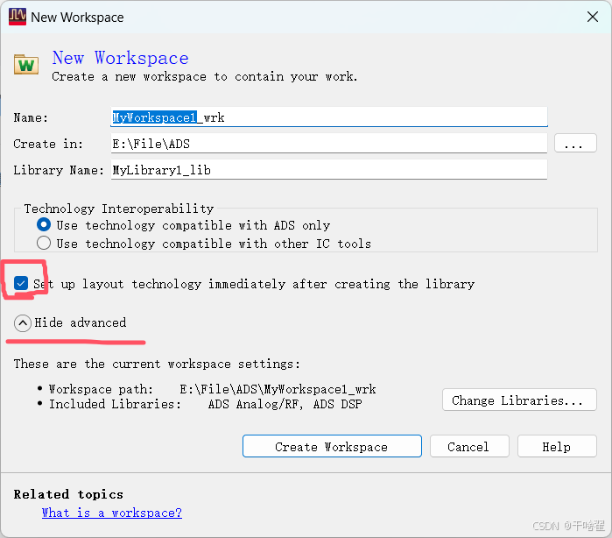Click 'ADS Analog/RF, ADS DSP' libraries text
The height and width of the screenshot is (538, 612).
pos(285,404)
